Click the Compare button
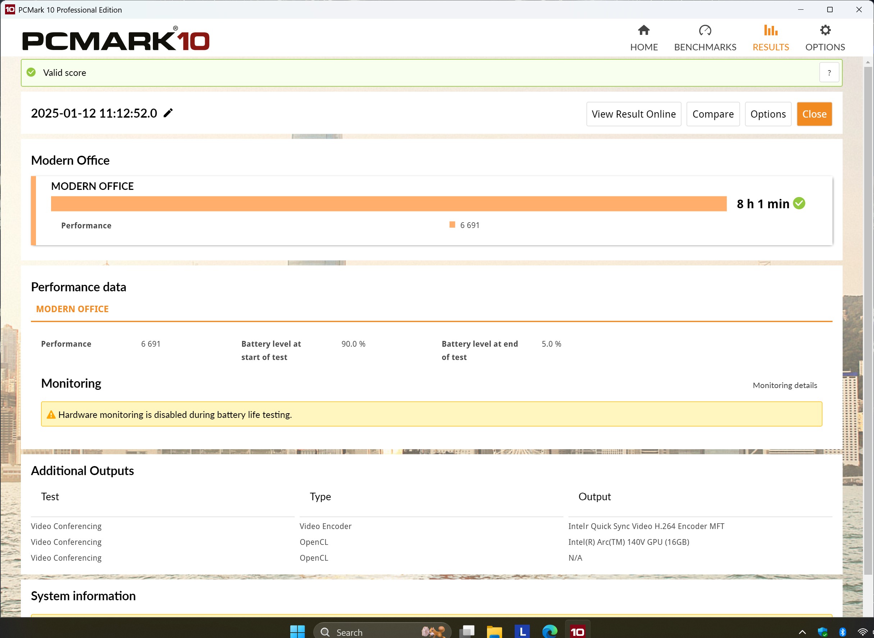 pos(713,114)
